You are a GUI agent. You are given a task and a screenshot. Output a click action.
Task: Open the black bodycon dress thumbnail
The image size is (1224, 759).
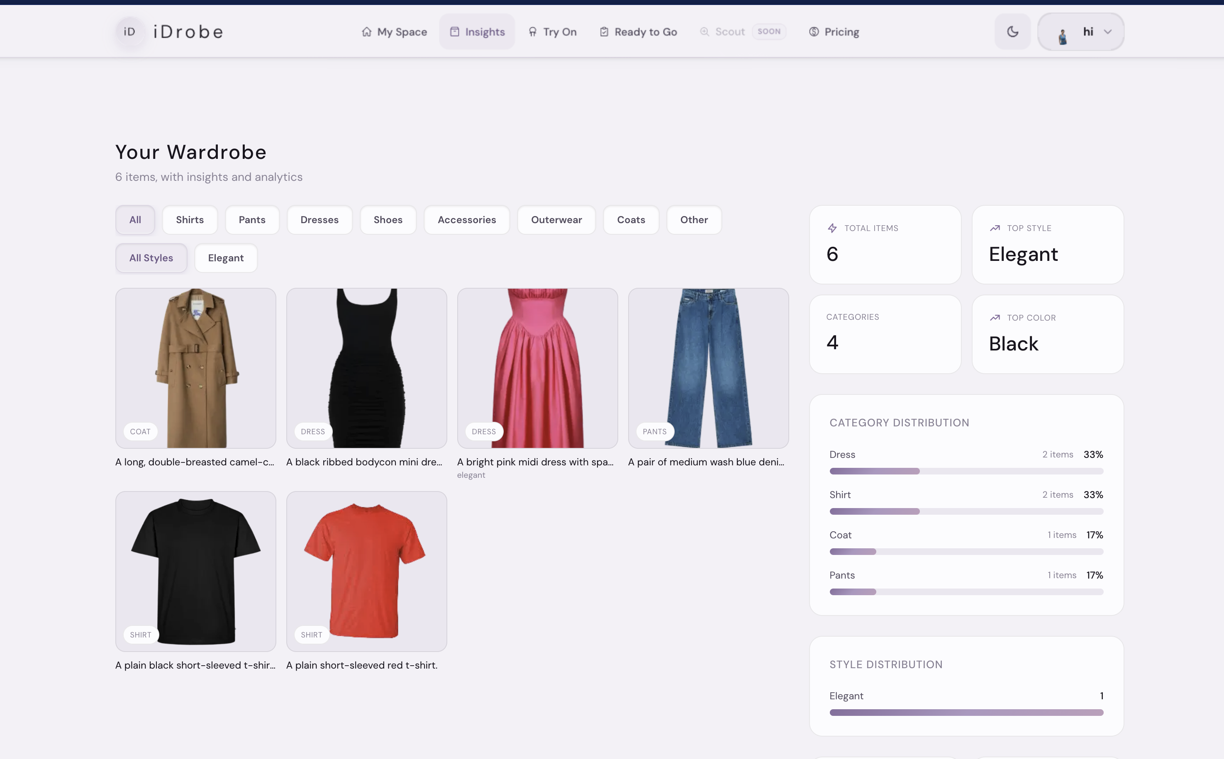click(366, 368)
